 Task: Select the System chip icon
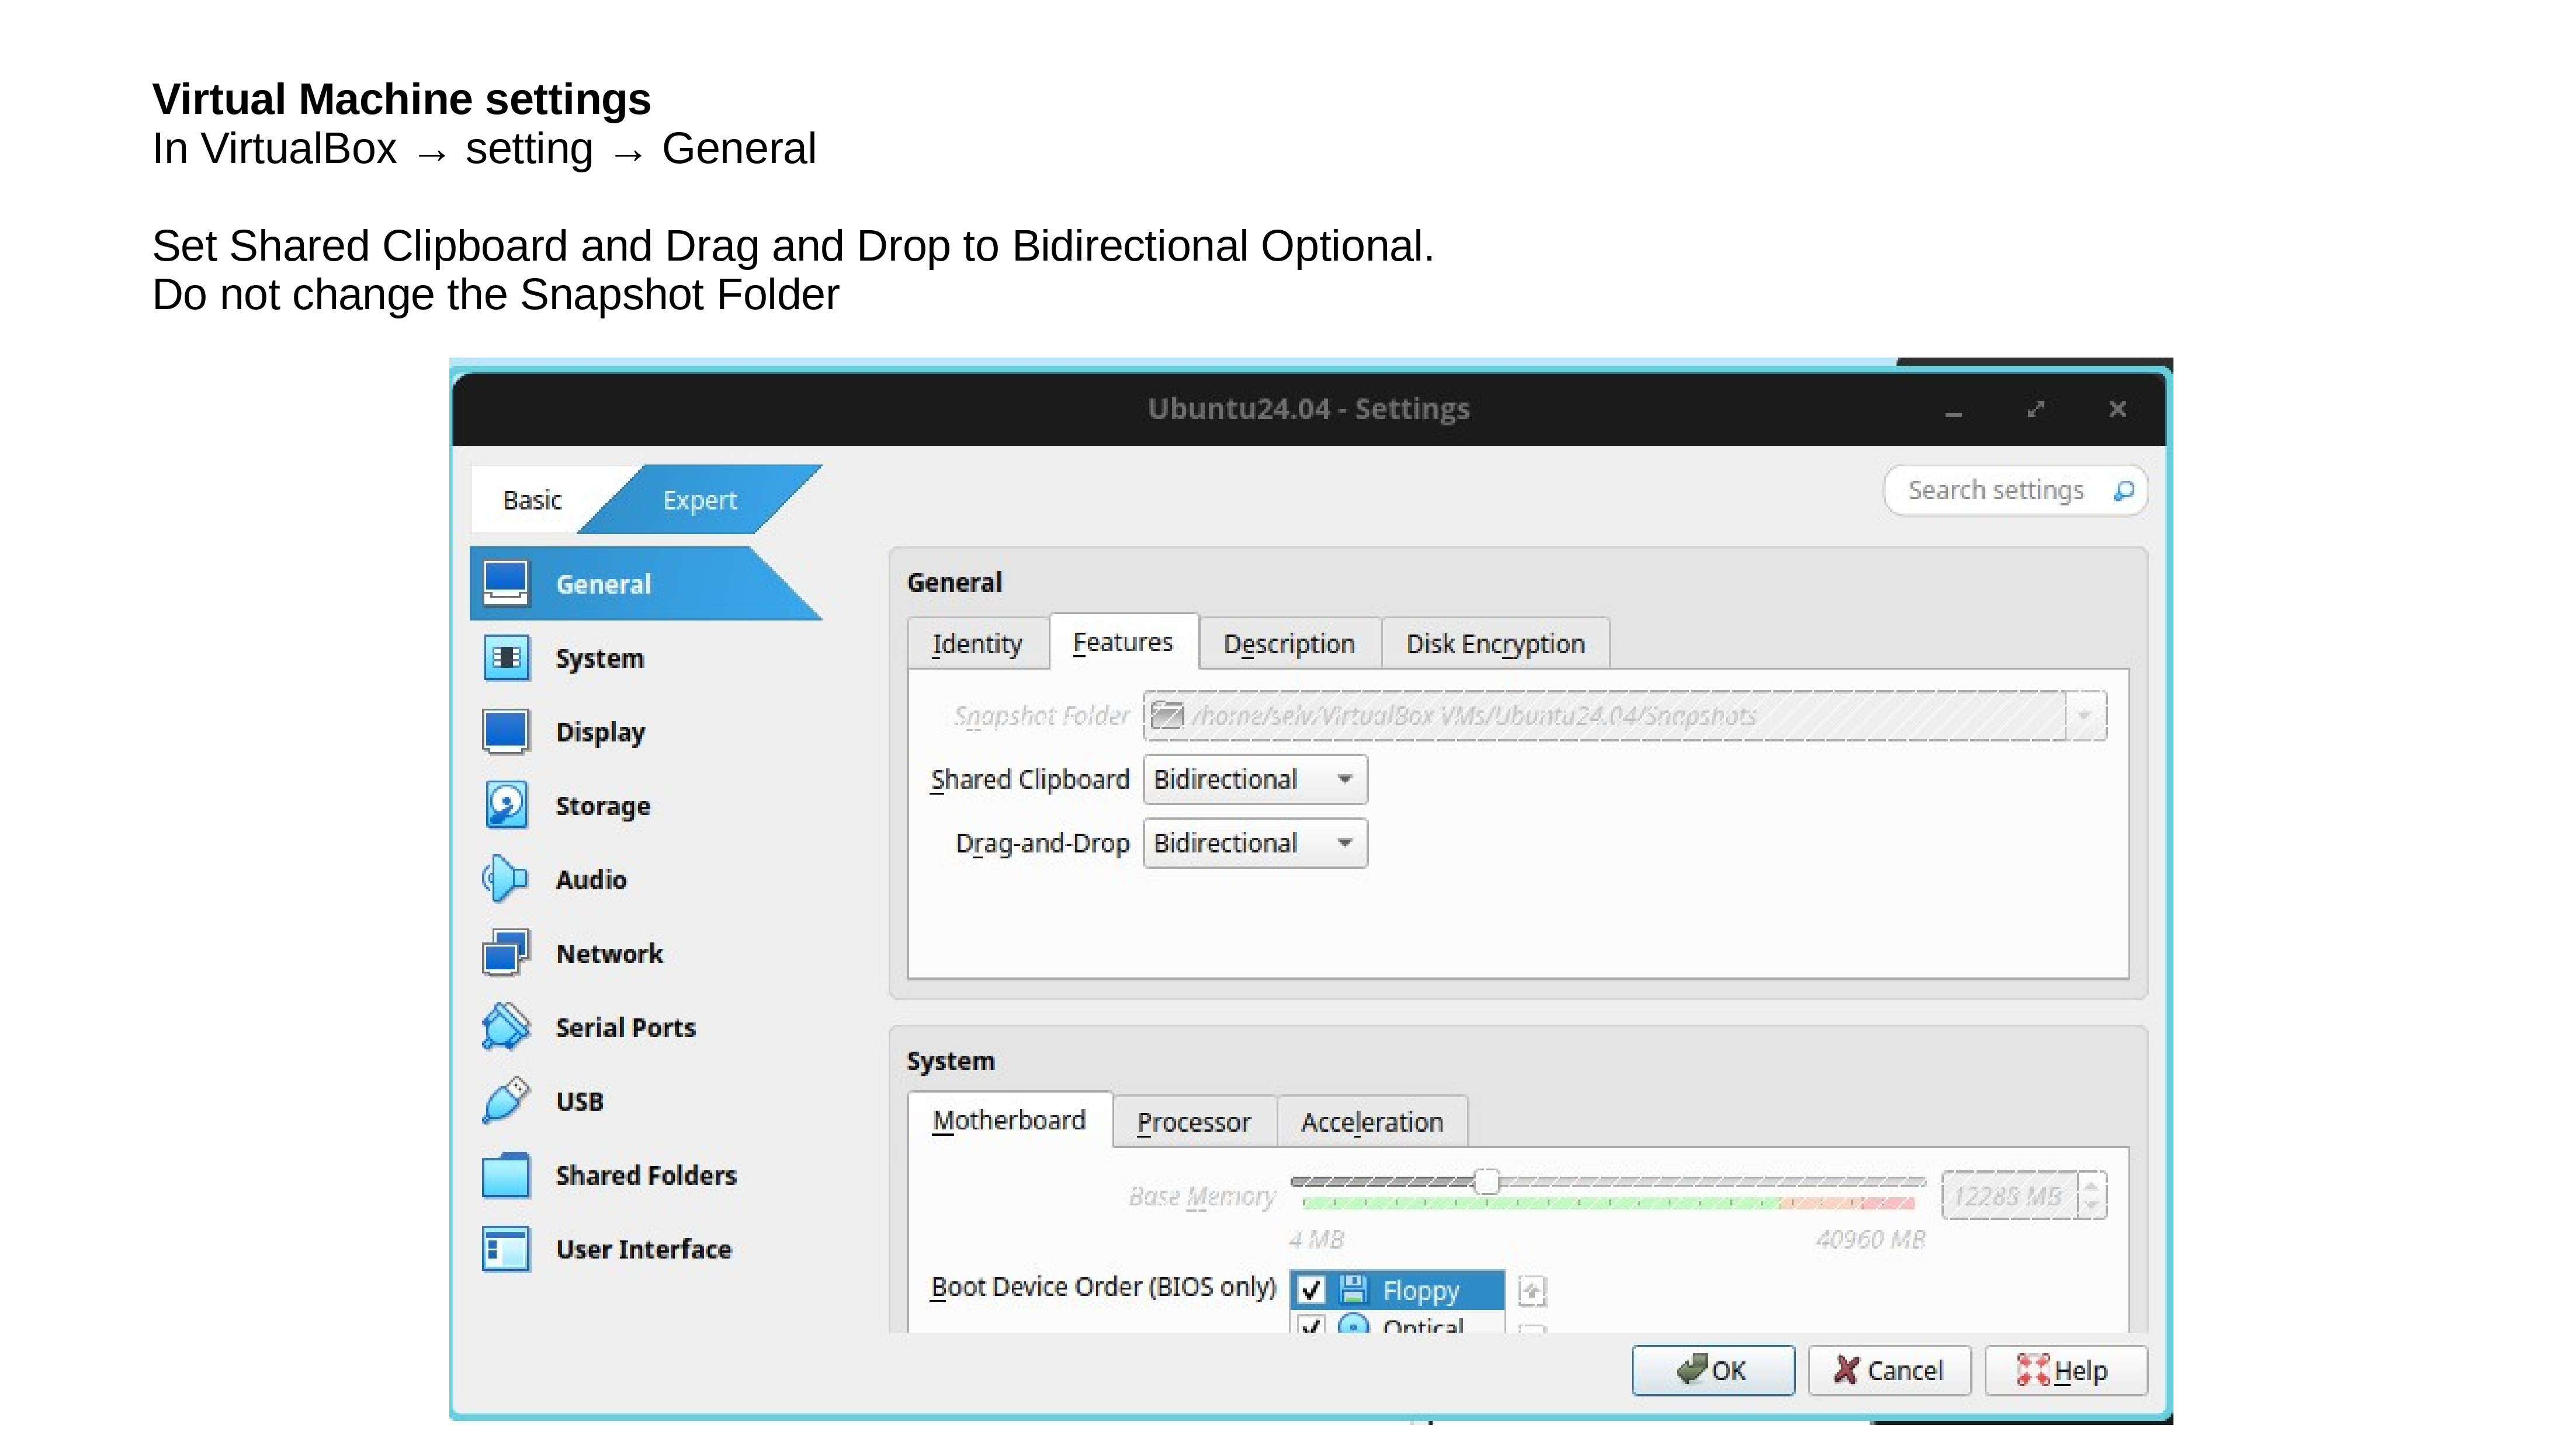click(x=506, y=658)
